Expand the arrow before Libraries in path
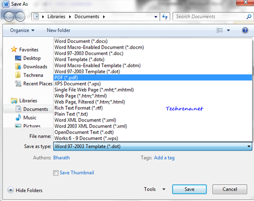The image size is (254, 201). 43,17
